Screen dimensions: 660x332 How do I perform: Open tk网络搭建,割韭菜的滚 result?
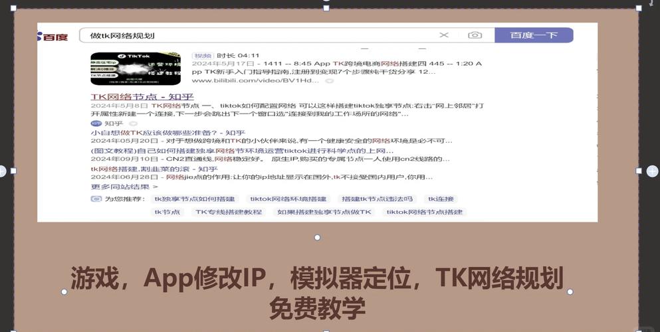156,169
